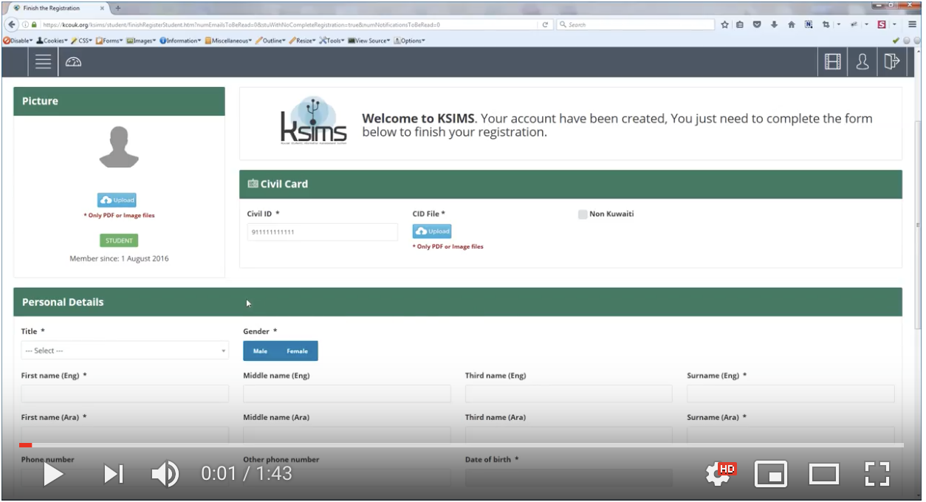Open Cookies developer menu
Screen dimensions: 926x502
[x=52, y=41]
